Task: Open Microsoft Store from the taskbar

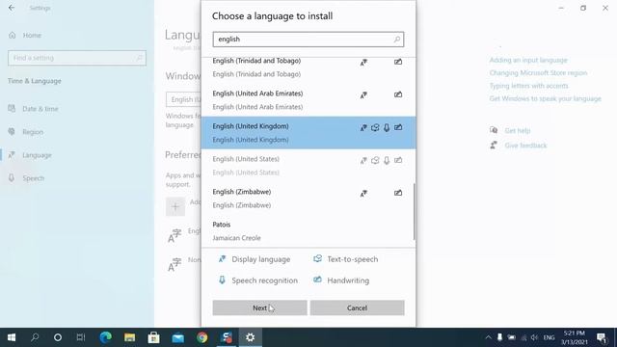Action: click(153, 337)
